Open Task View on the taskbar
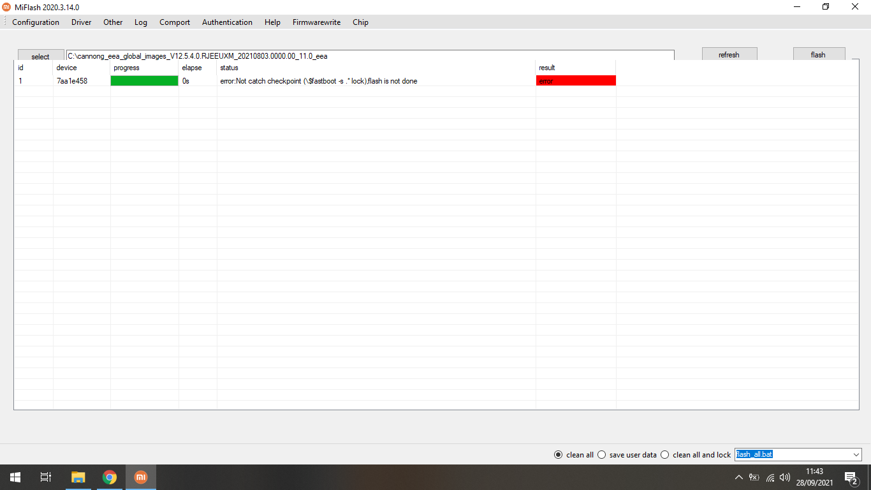This screenshot has height=490, width=871. (46, 477)
